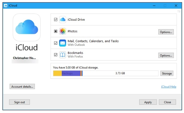Uncheck the iCloud Drive checkbox
Viewport: 184px width, 113px height.
pos(55,19)
